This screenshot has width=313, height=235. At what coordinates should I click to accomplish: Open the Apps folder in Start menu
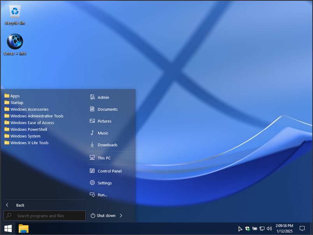[12, 96]
